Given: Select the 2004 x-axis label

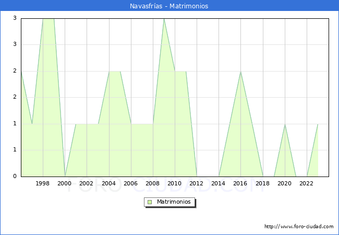Looking at the screenshot, I should pos(108,183).
